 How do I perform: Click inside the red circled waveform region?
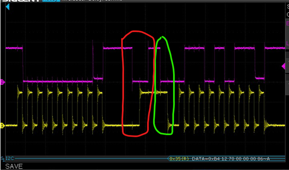(138, 83)
